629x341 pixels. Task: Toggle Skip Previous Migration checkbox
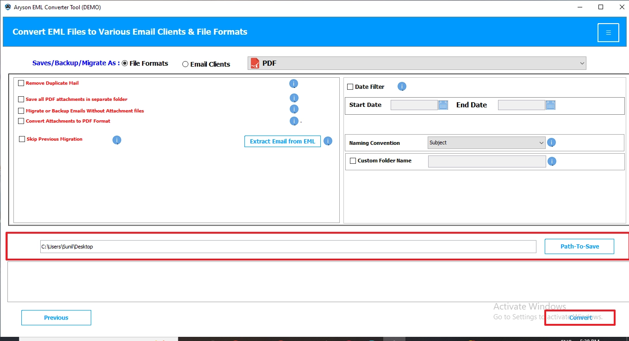(22, 139)
